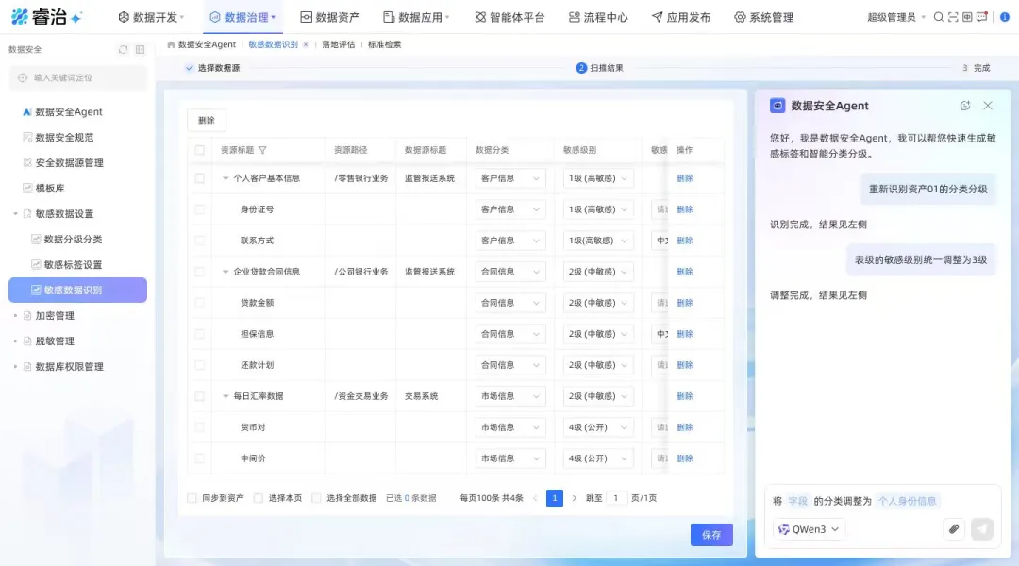
Task: Collapse the 敏感数据设置 tree node
Action: (16, 213)
